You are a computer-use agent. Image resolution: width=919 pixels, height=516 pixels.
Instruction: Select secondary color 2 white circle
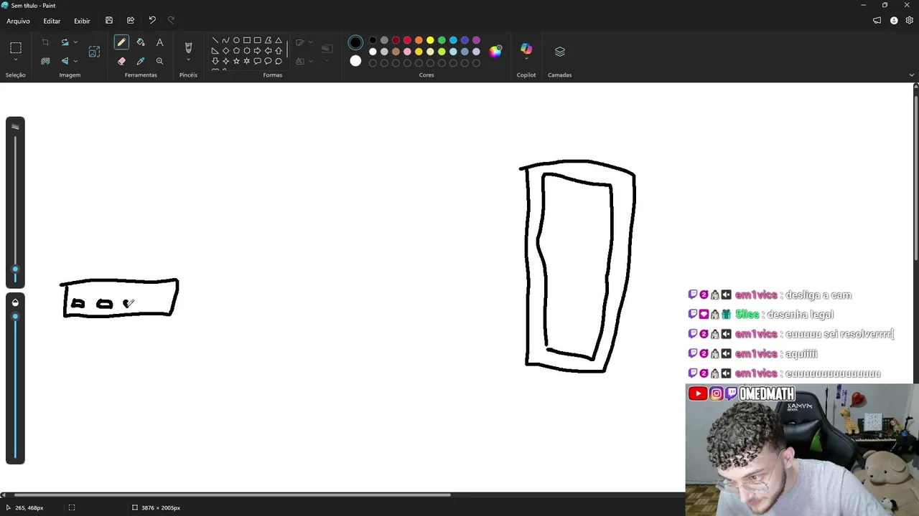coord(355,61)
